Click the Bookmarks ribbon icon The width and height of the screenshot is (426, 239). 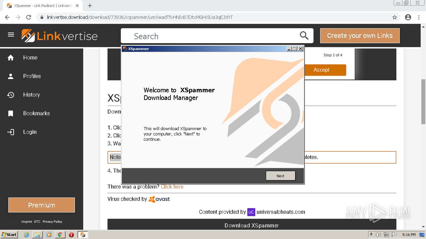tap(11, 114)
